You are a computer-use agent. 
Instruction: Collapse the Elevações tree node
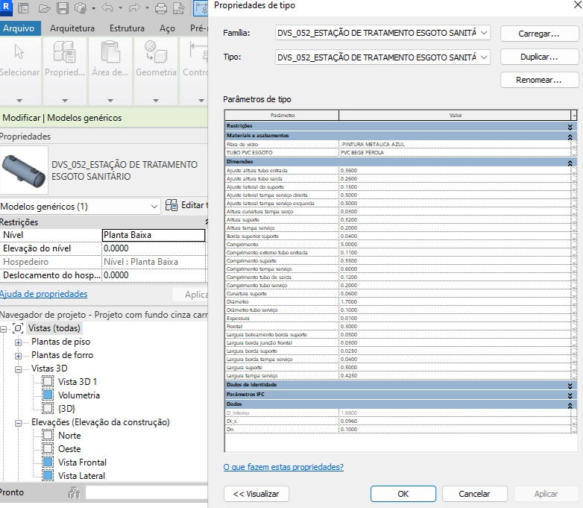click(x=18, y=423)
